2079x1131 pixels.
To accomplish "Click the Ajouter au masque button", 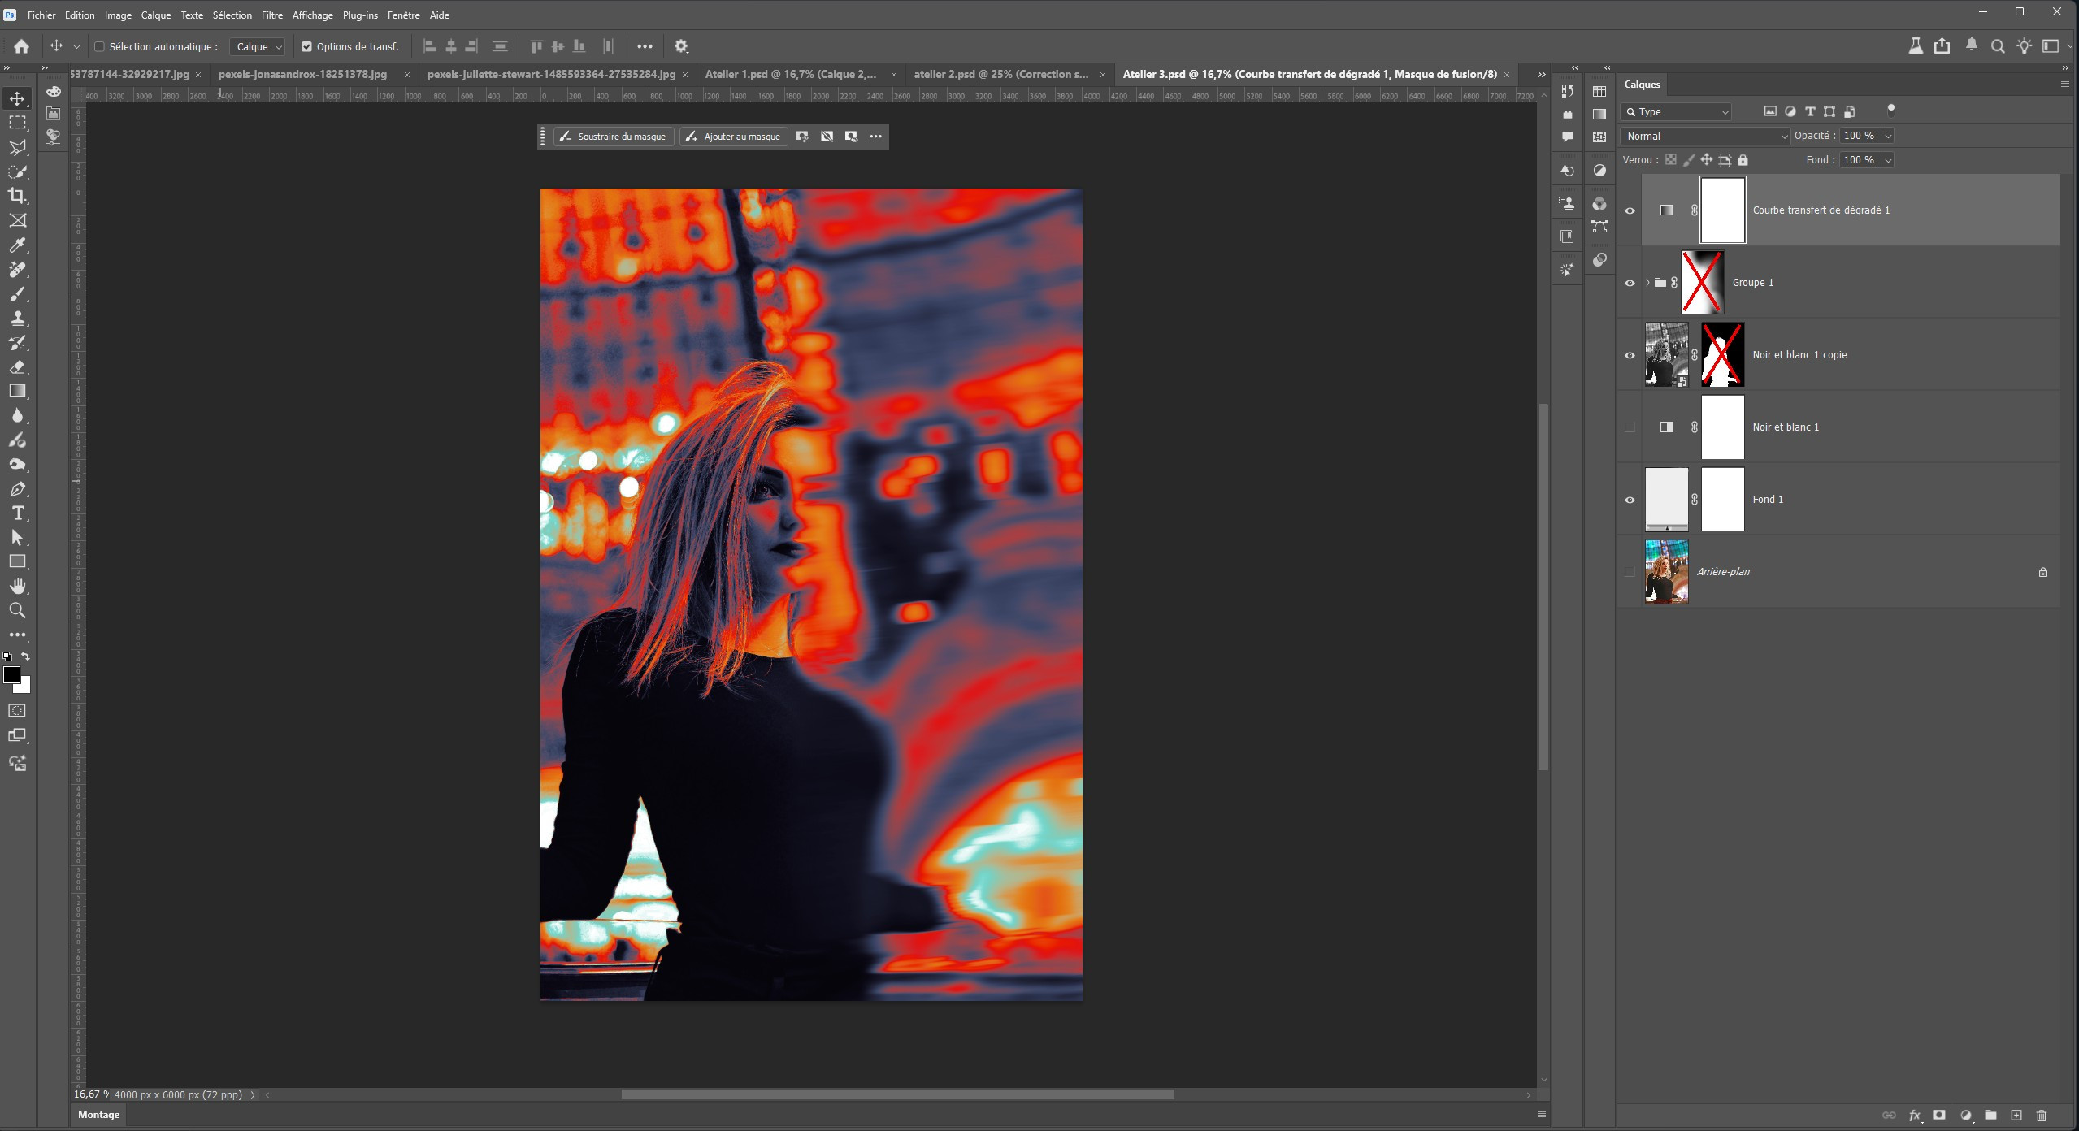I will pyautogui.click(x=733, y=136).
